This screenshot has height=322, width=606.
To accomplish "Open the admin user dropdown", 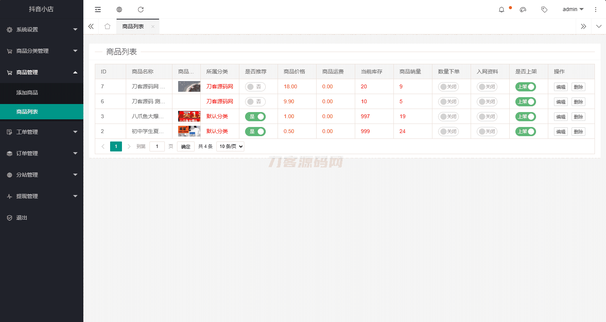I will (x=573, y=10).
